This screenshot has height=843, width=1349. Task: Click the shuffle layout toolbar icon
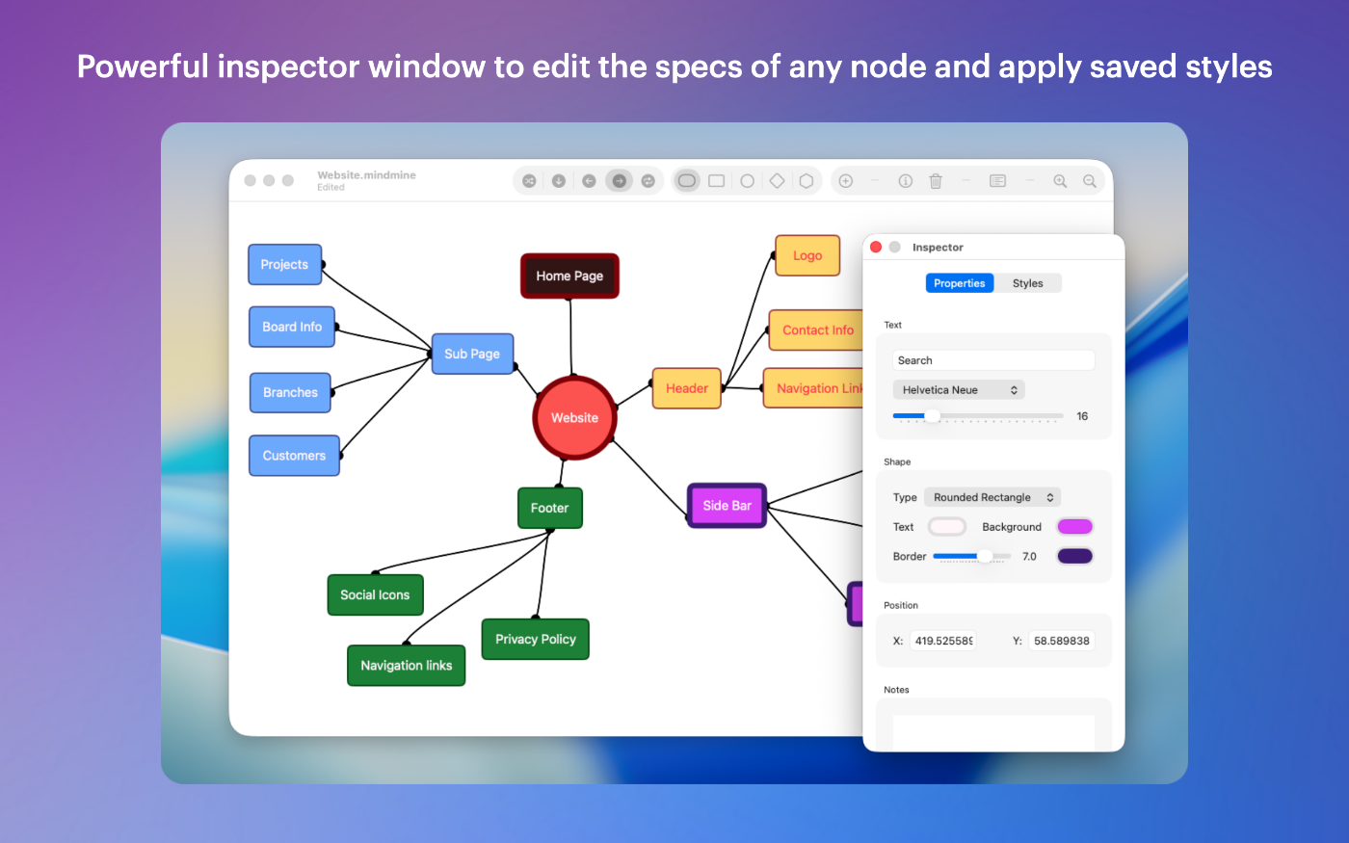coord(529,181)
